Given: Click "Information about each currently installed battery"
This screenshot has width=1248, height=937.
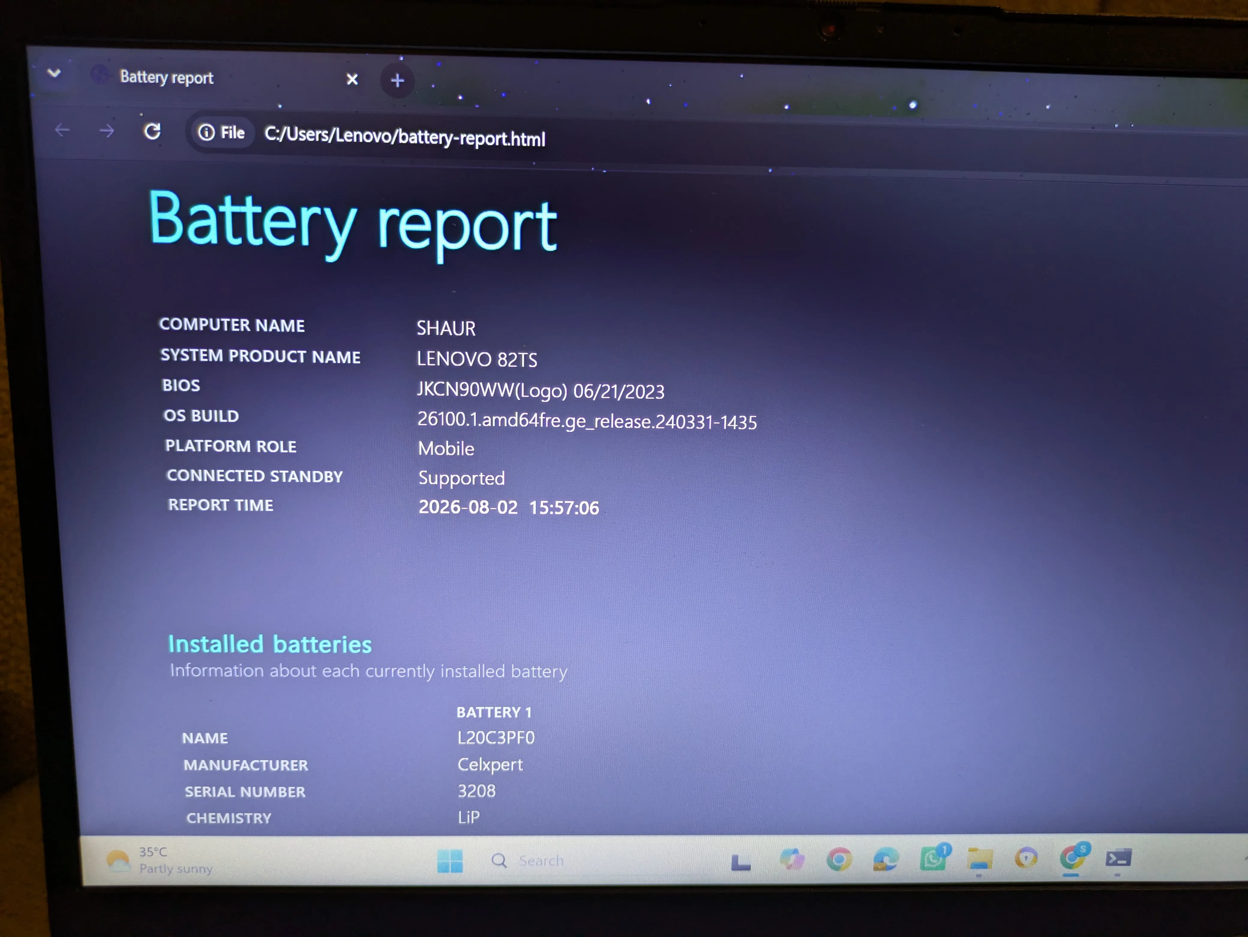Looking at the screenshot, I should coord(369,671).
